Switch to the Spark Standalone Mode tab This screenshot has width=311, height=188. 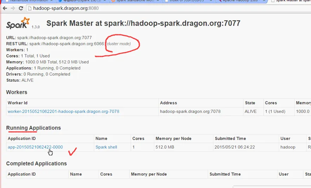135,1
